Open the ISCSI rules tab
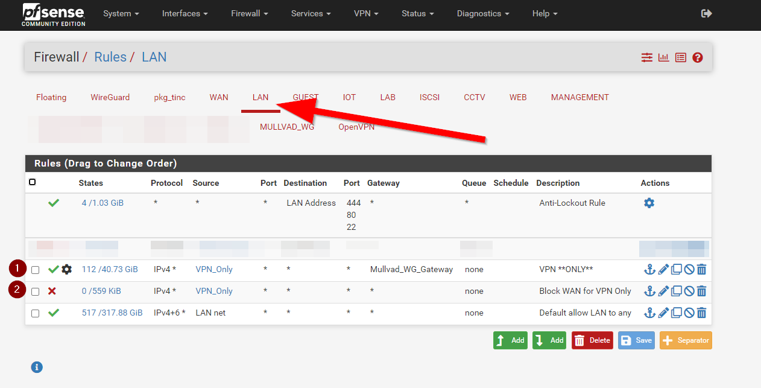761x388 pixels. point(430,97)
